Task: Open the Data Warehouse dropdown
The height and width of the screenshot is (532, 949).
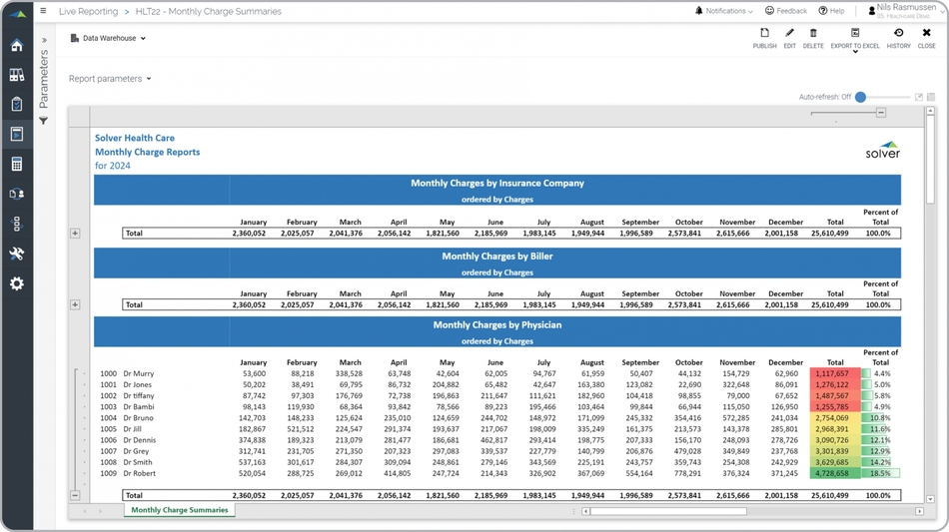Action: (x=109, y=39)
